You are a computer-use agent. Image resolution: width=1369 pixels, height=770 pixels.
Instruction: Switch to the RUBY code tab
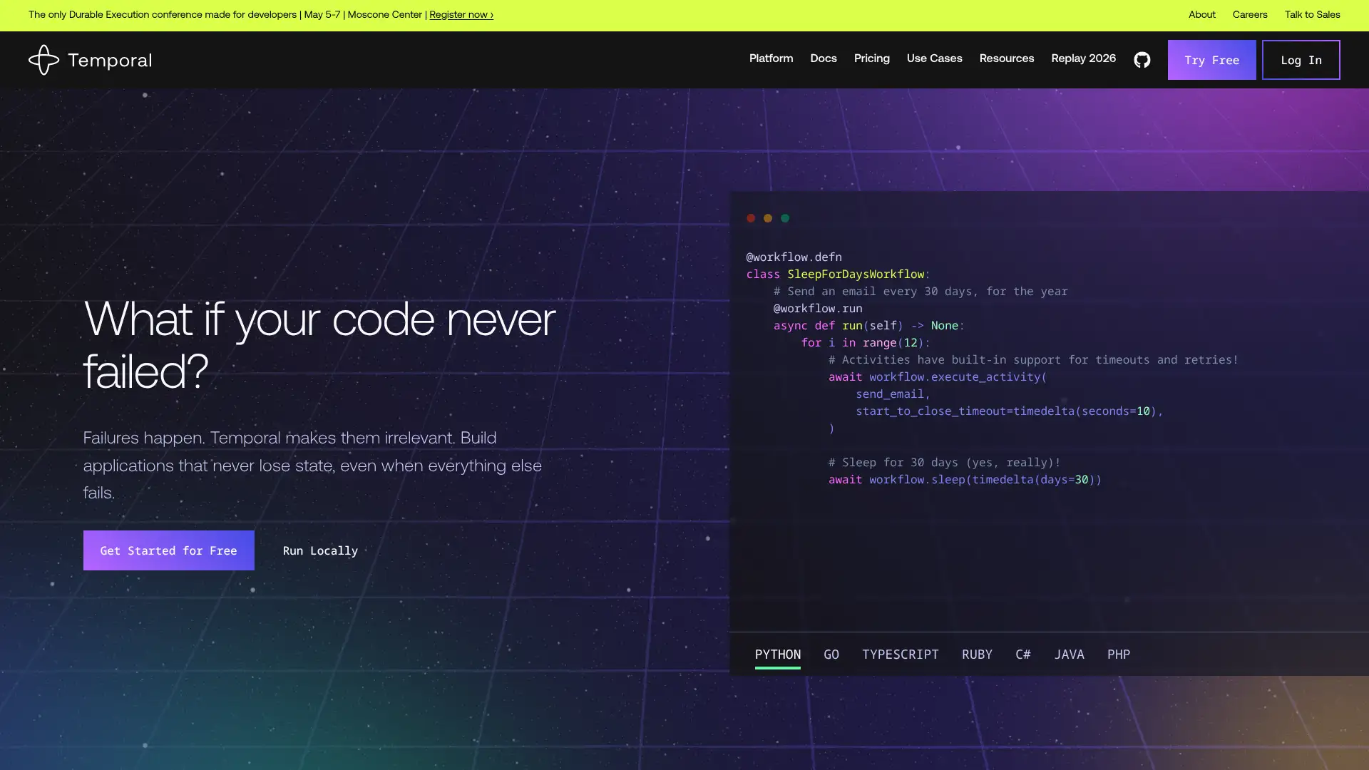(977, 654)
